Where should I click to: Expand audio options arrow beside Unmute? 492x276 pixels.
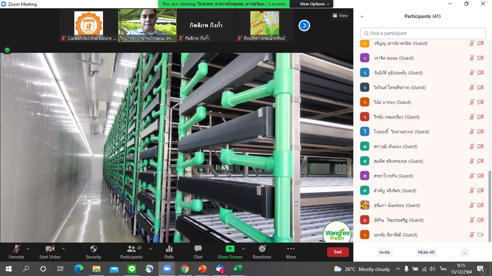(x=28, y=249)
